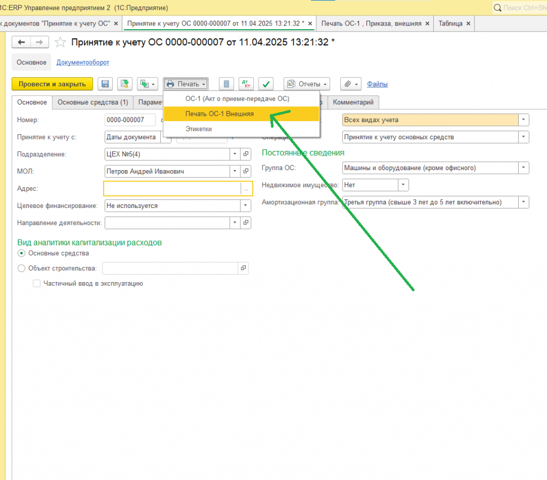This screenshot has height=480, width=547.
Task: Open the МОЛ person card icon
Action: [x=246, y=171]
